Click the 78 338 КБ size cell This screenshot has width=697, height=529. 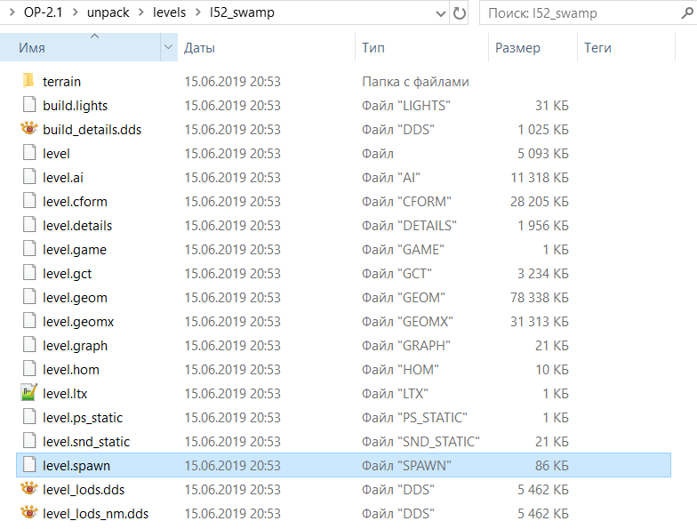539,297
